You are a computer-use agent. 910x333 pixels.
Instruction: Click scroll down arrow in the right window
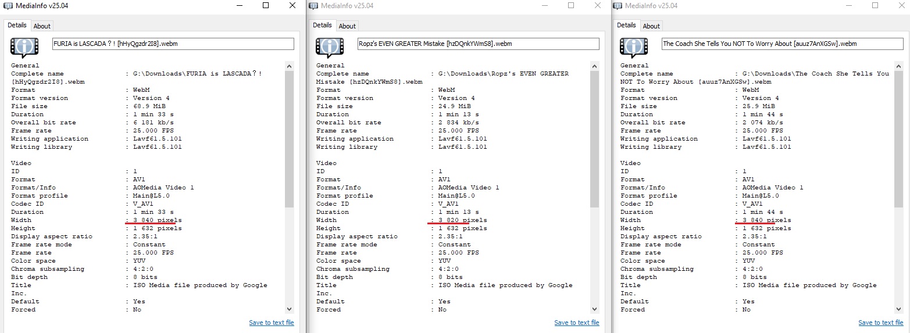pyautogui.click(x=899, y=309)
